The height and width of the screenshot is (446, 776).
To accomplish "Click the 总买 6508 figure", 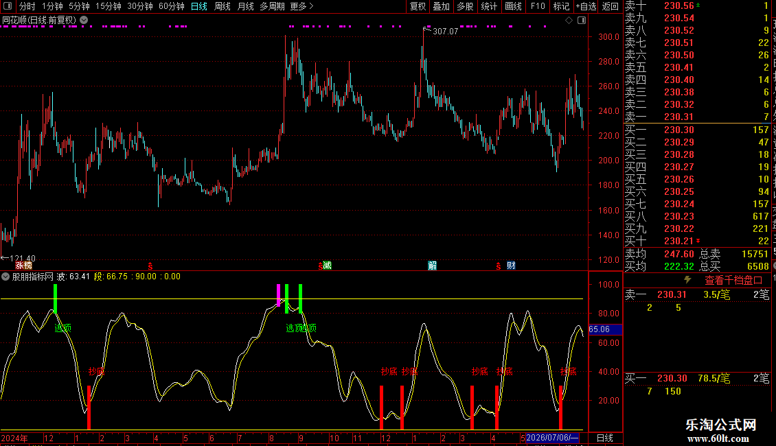I will (758, 266).
